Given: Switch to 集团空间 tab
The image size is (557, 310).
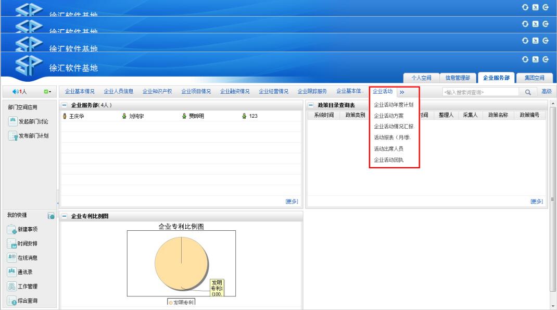Looking at the screenshot, I should 534,78.
